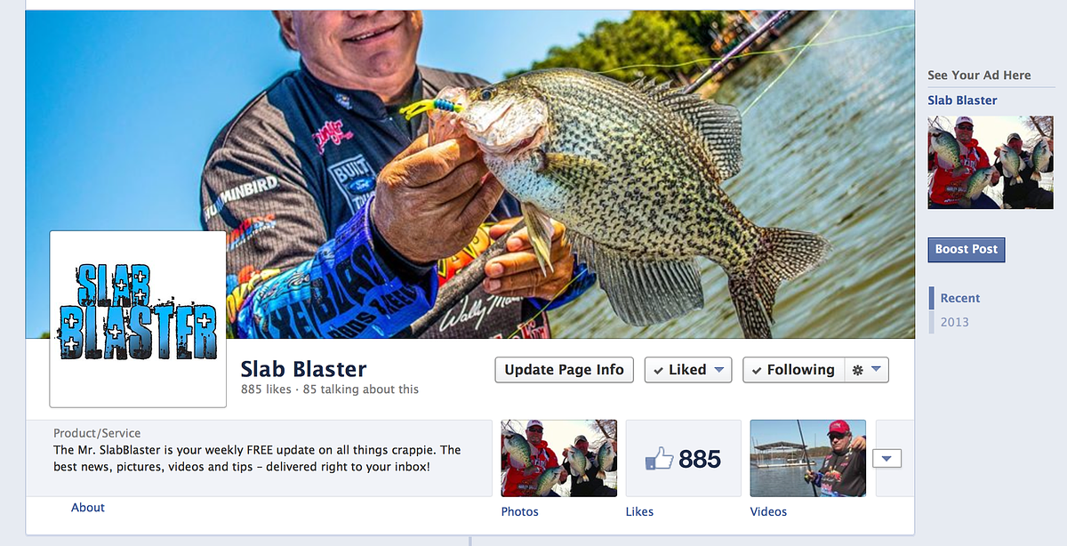
Task: Click the thumbs-up Likes icon
Action: click(x=659, y=459)
